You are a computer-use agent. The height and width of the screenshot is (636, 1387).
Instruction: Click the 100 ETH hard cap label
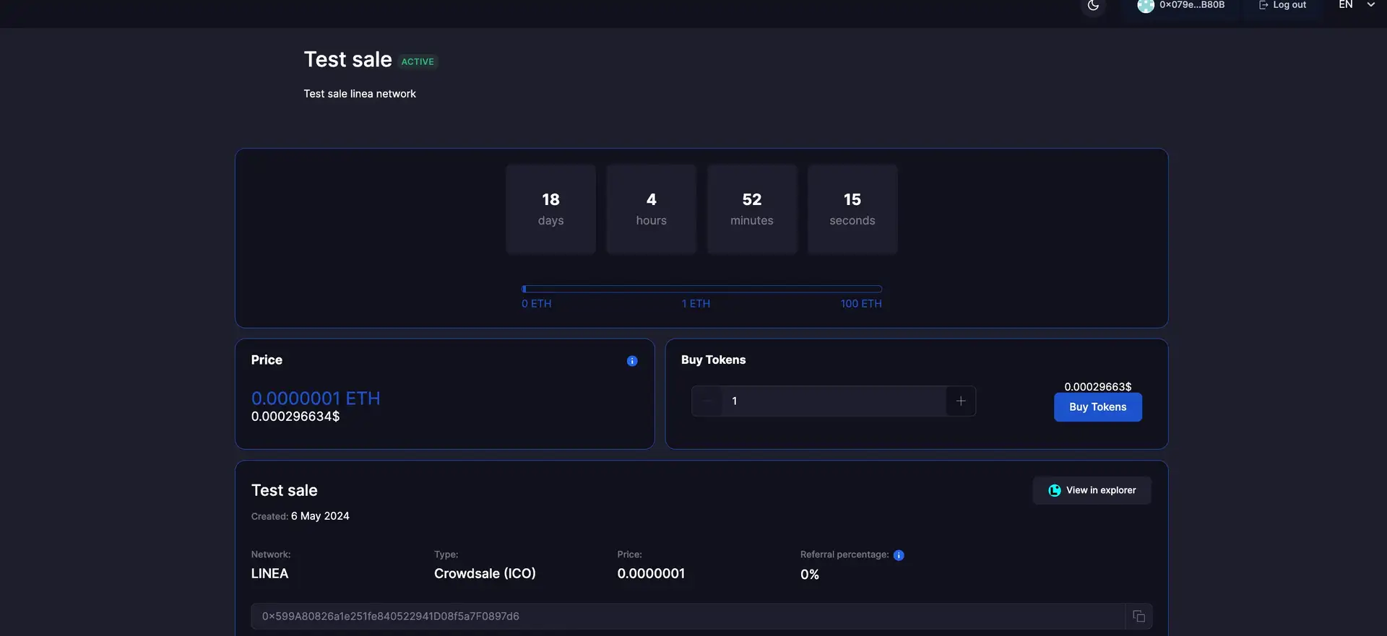pos(860,304)
